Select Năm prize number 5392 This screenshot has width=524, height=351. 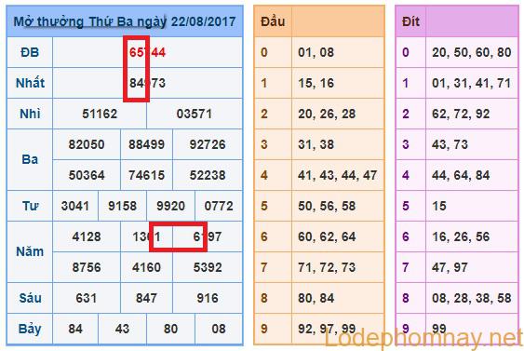[208, 267]
